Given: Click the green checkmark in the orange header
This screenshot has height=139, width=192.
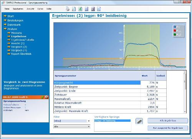Looking at the screenshot, I should pyautogui.click(x=42, y=97).
